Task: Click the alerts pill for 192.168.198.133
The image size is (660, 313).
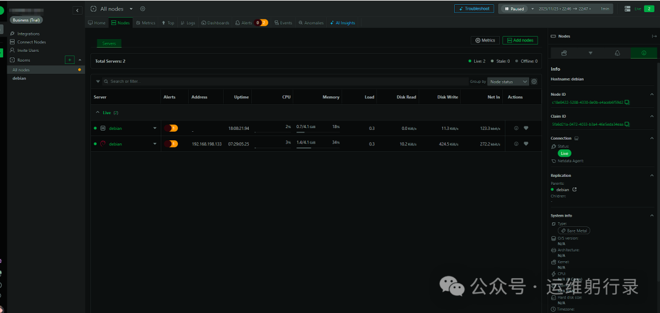Action: point(170,144)
